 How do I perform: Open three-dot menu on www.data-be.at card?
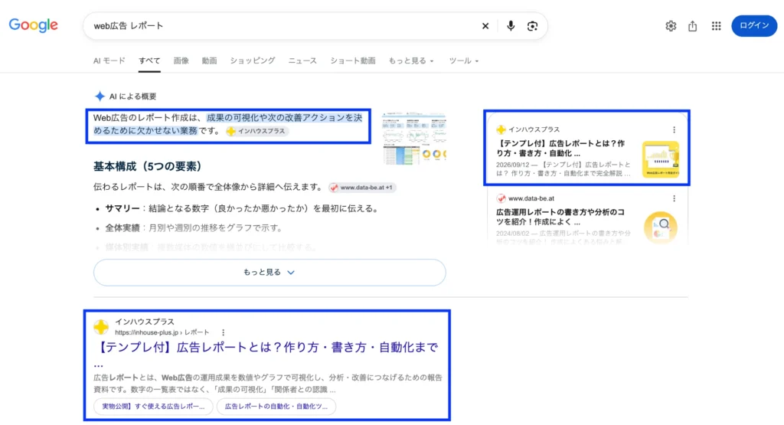(x=674, y=198)
